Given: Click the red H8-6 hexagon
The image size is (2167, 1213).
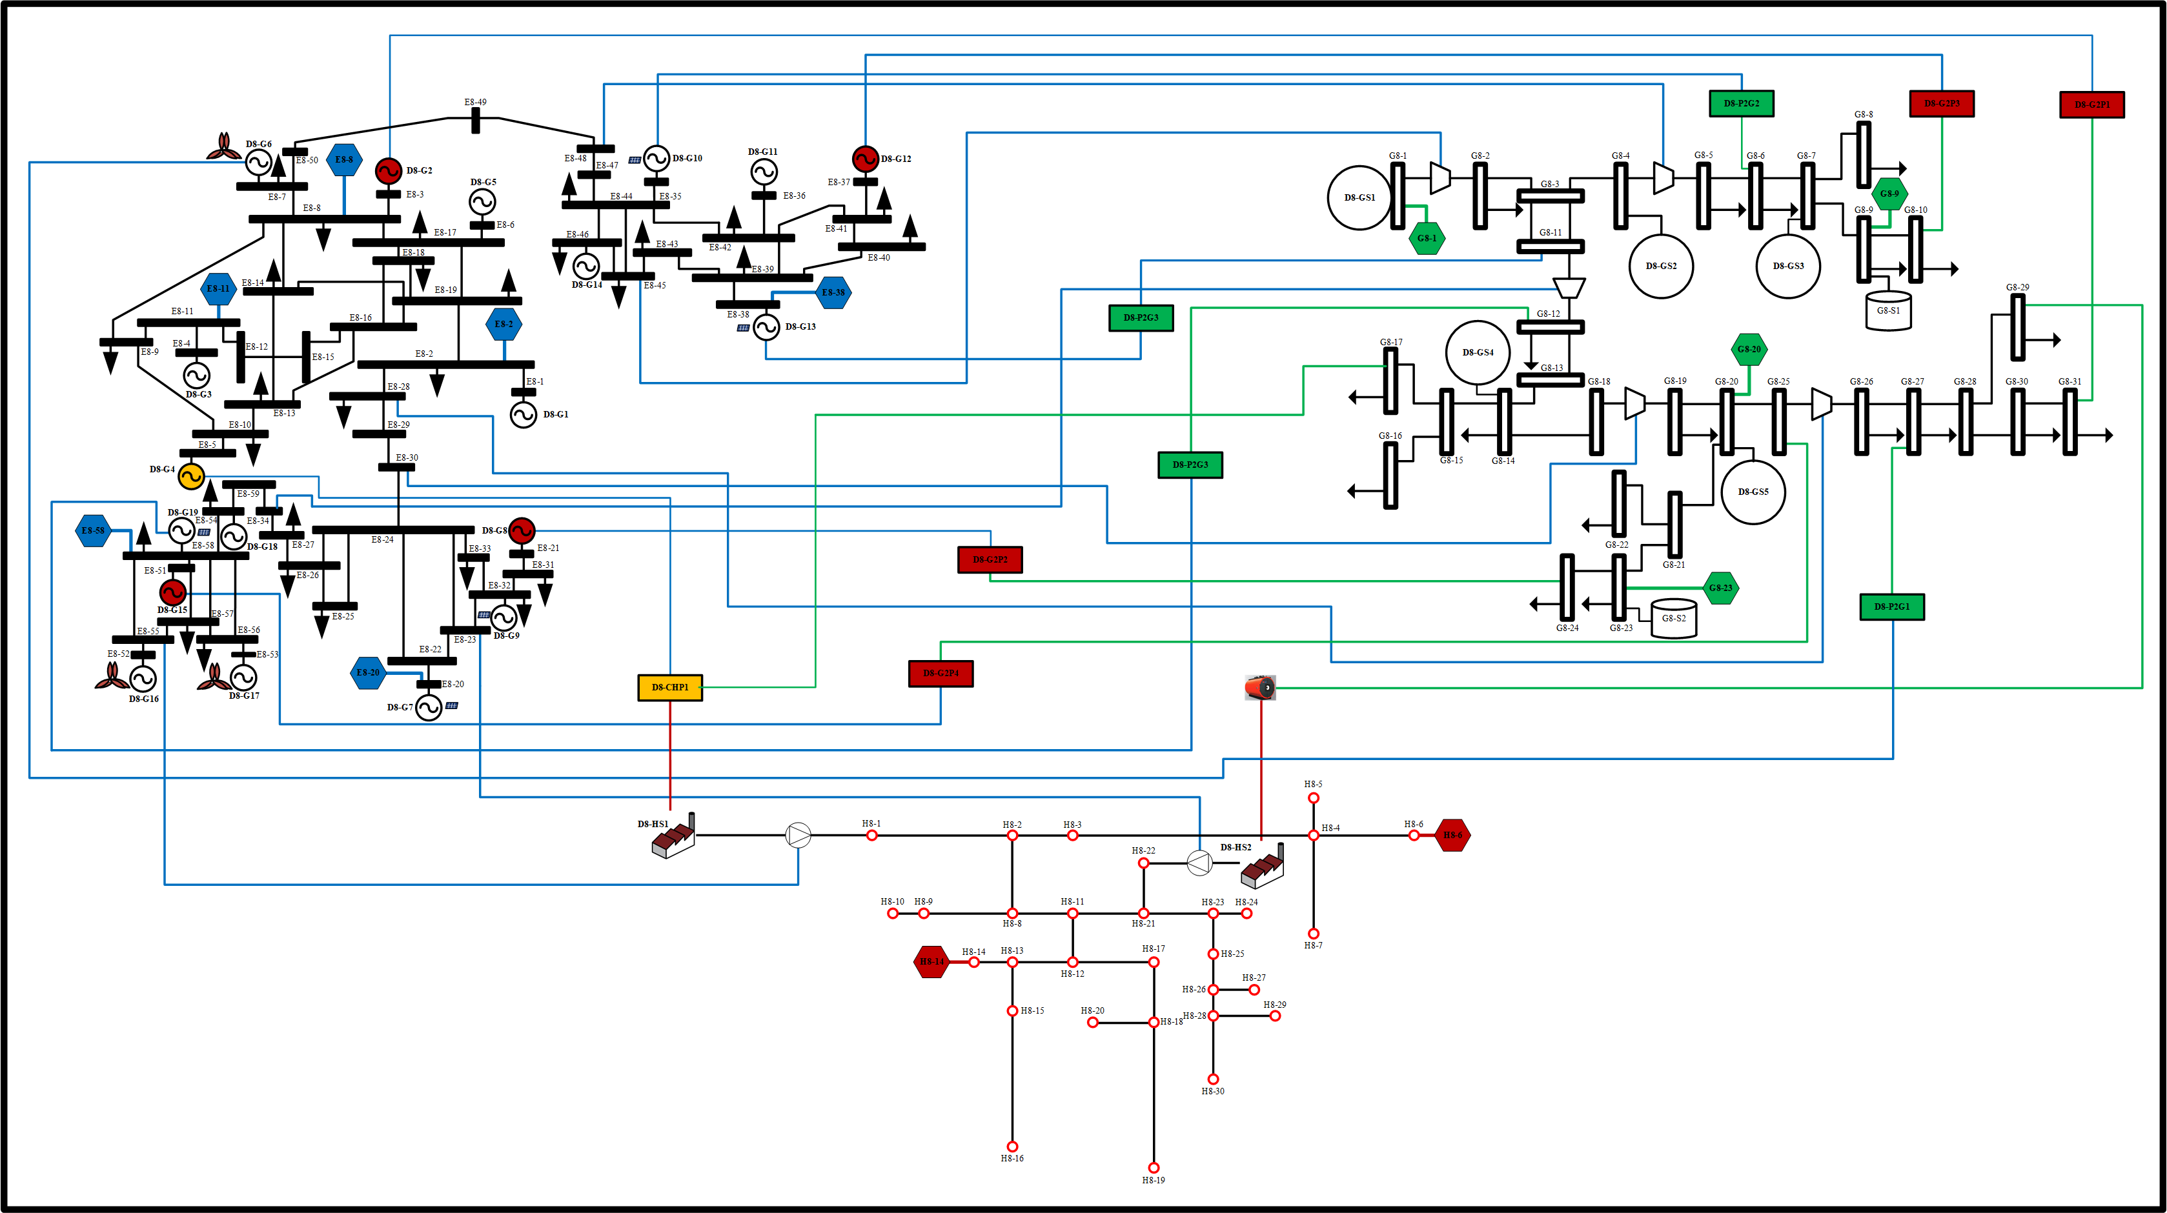Looking at the screenshot, I should [x=1452, y=835].
